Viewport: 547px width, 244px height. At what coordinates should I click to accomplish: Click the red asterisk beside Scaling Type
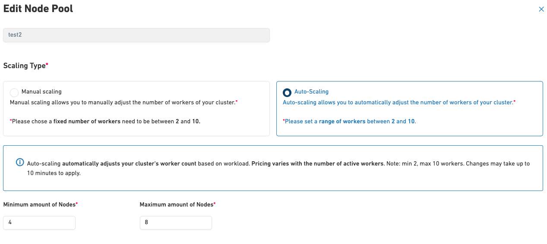click(47, 65)
